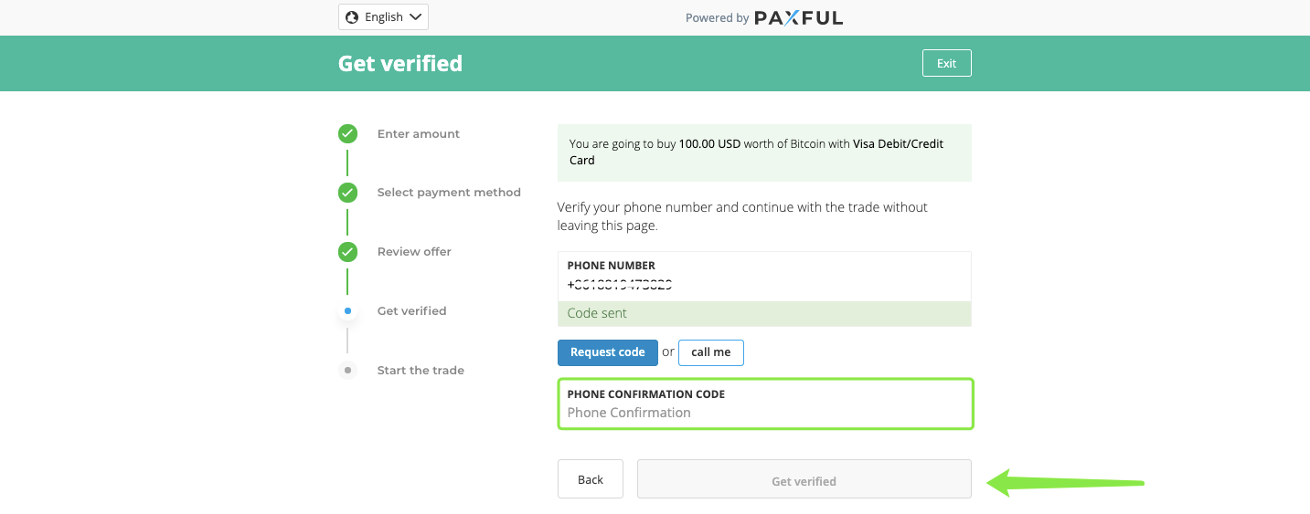This screenshot has width=1310, height=514.
Task: Click the Back button
Action: 590,479
